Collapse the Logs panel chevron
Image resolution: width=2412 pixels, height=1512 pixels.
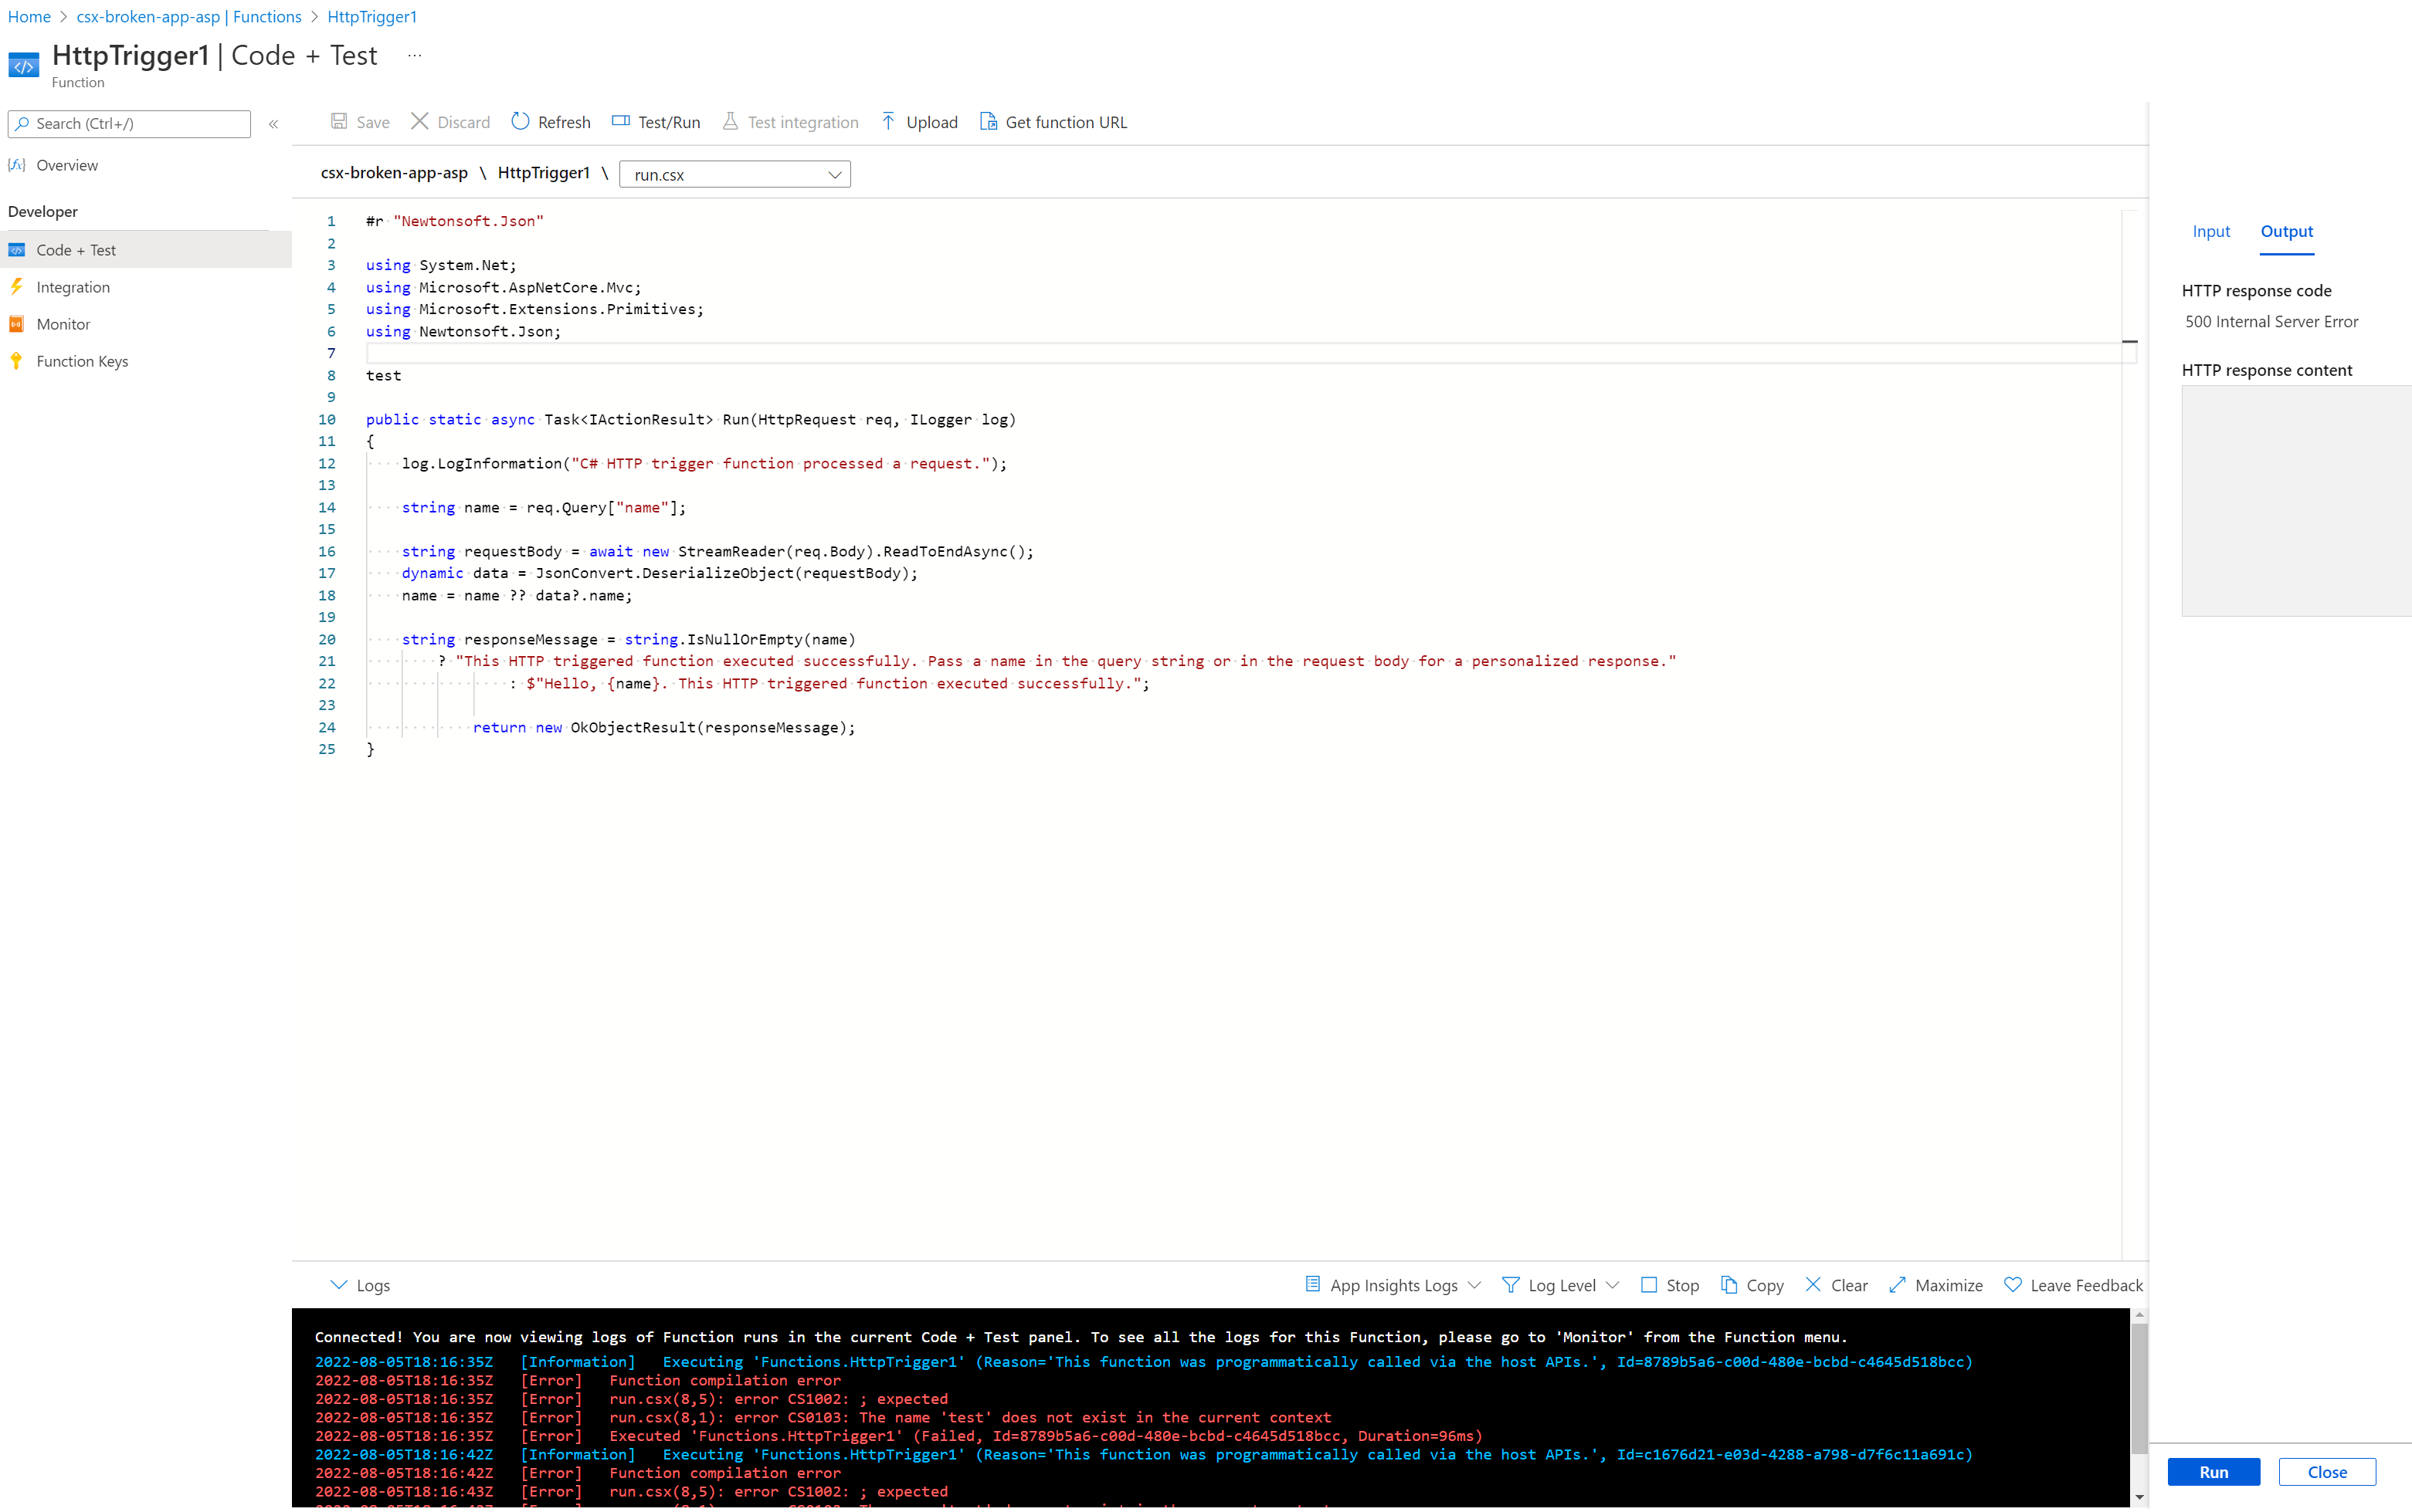[x=338, y=1285]
